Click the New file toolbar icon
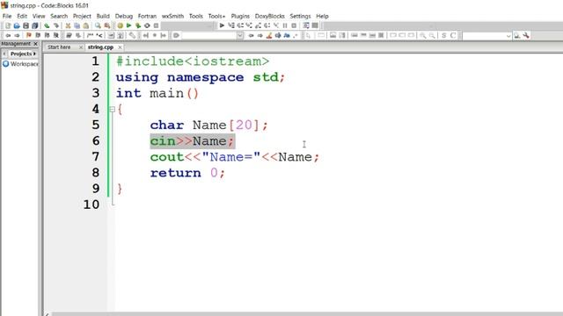The height and width of the screenshot is (316, 563). (8, 25)
